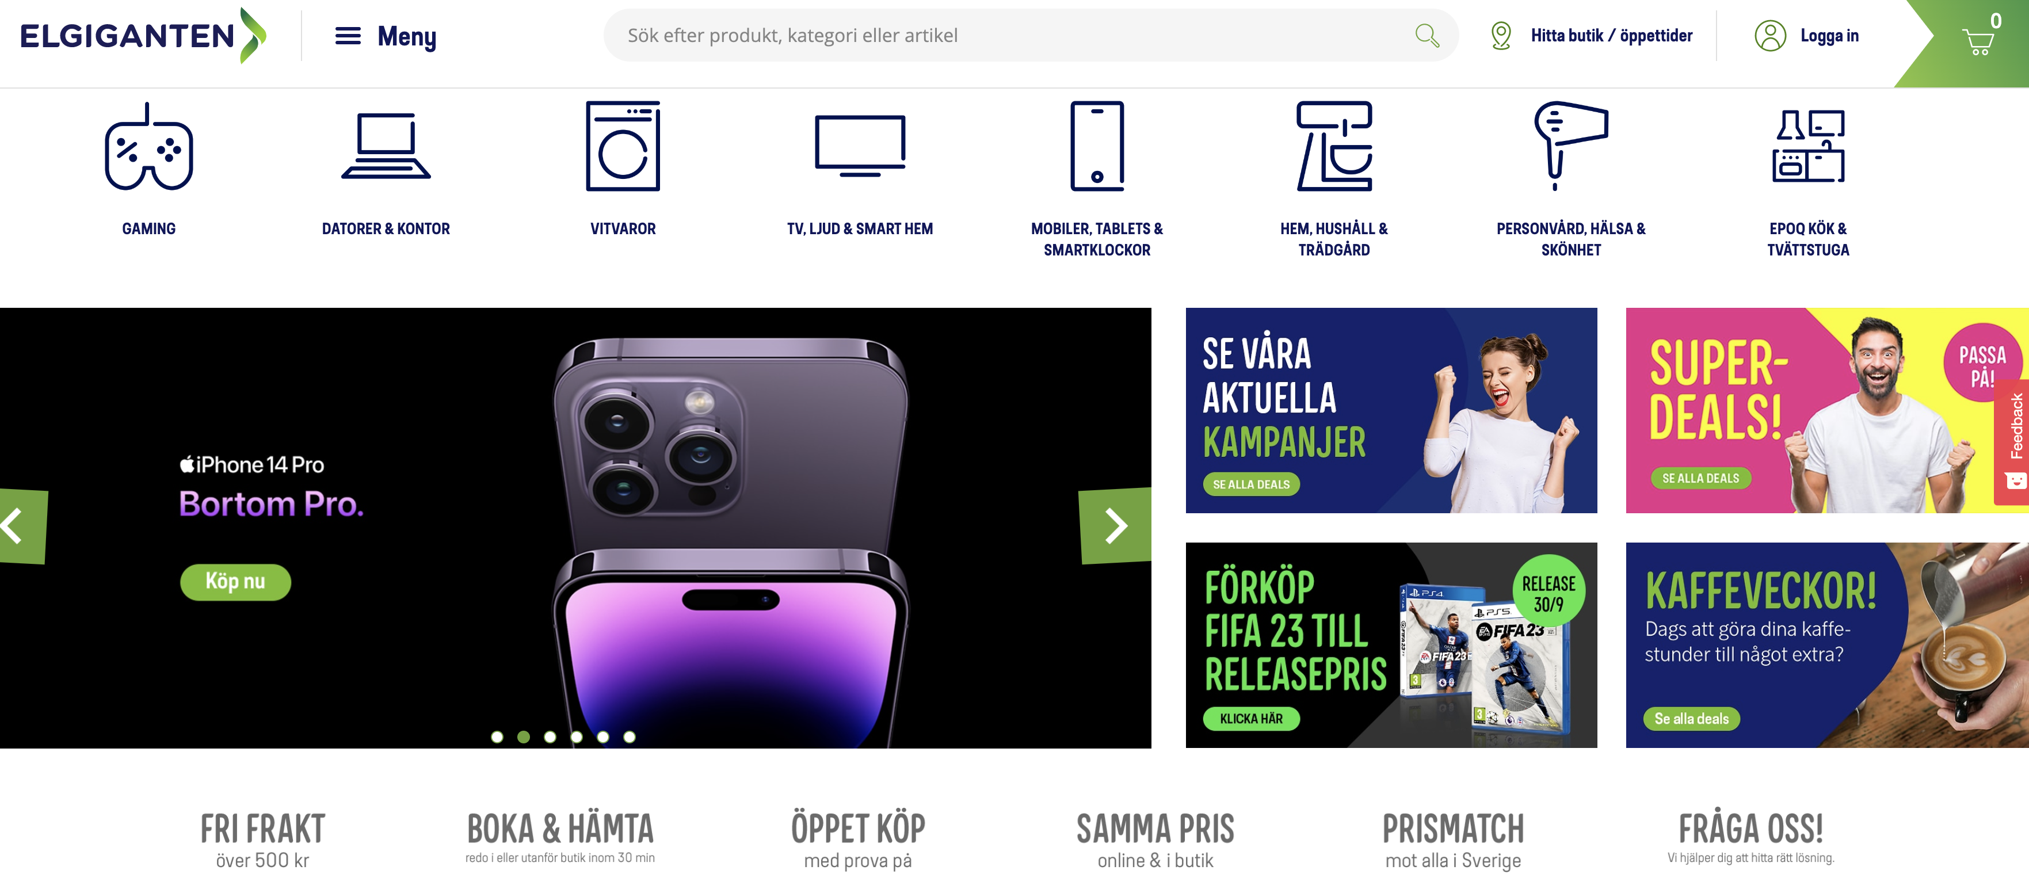
Task: Select the kitchen mixer Hem & Hushåll icon
Action: [x=1333, y=147]
